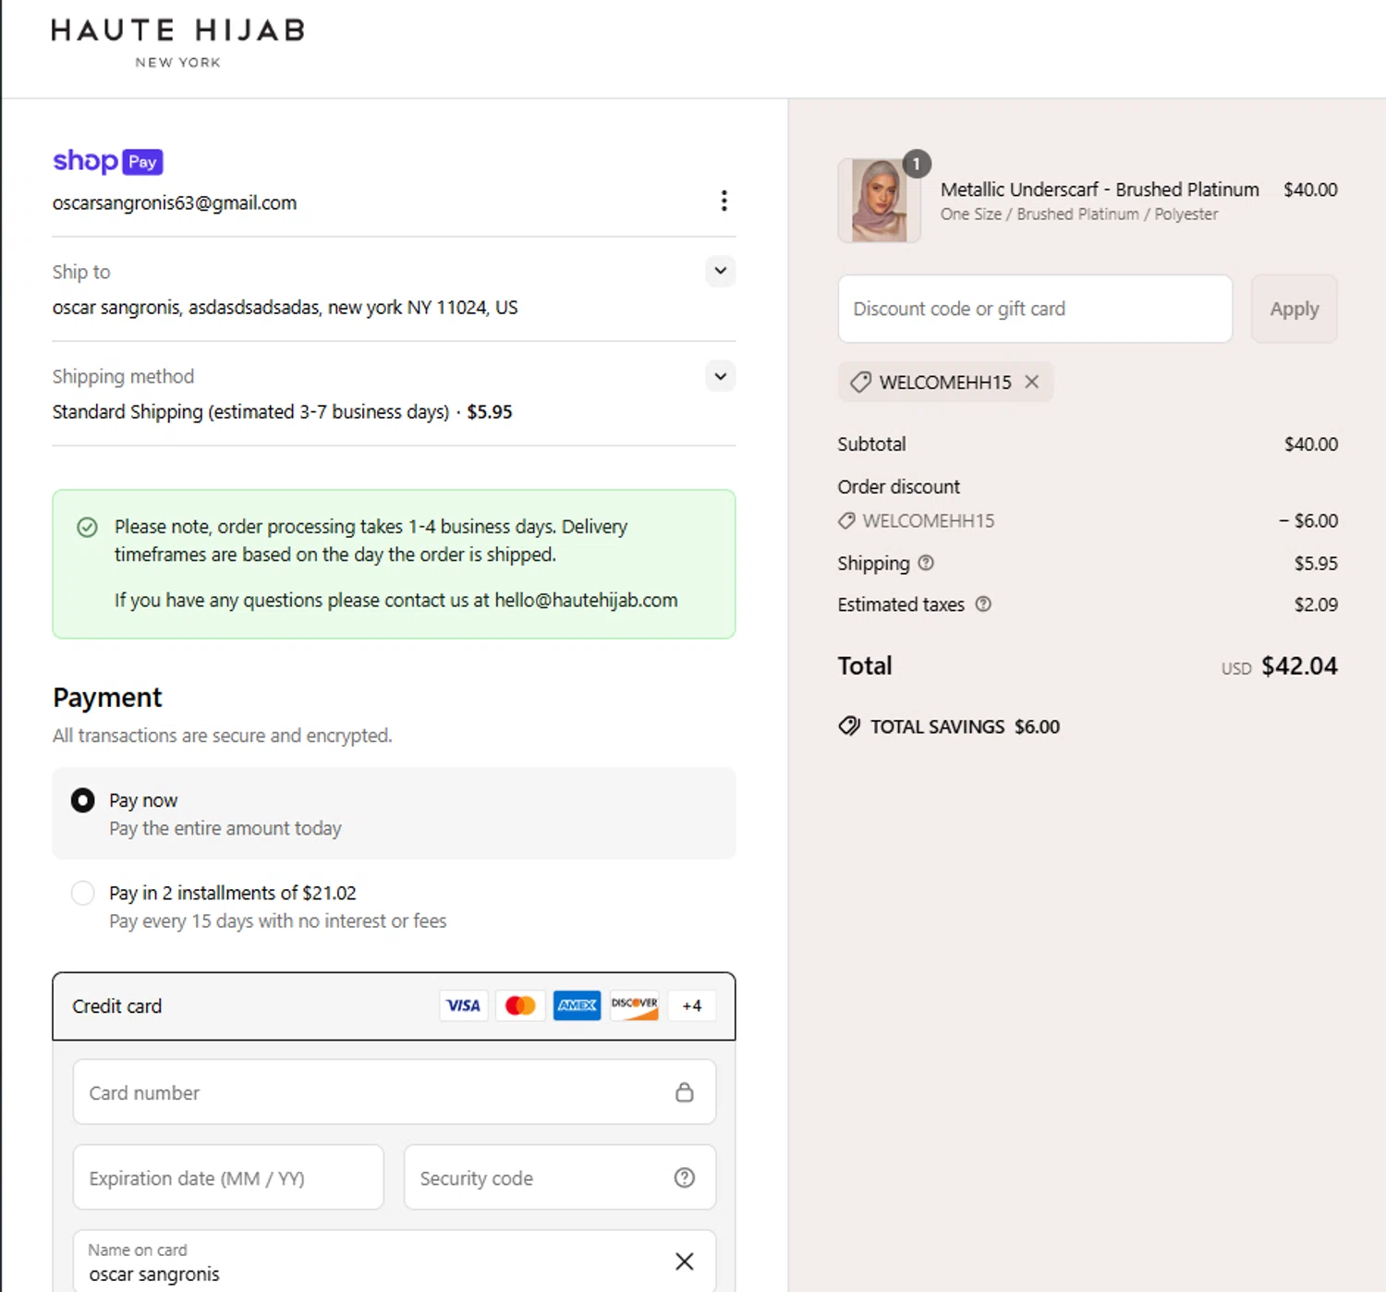Click the Mastercard icon
The height and width of the screenshot is (1292, 1386).
click(x=520, y=1006)
